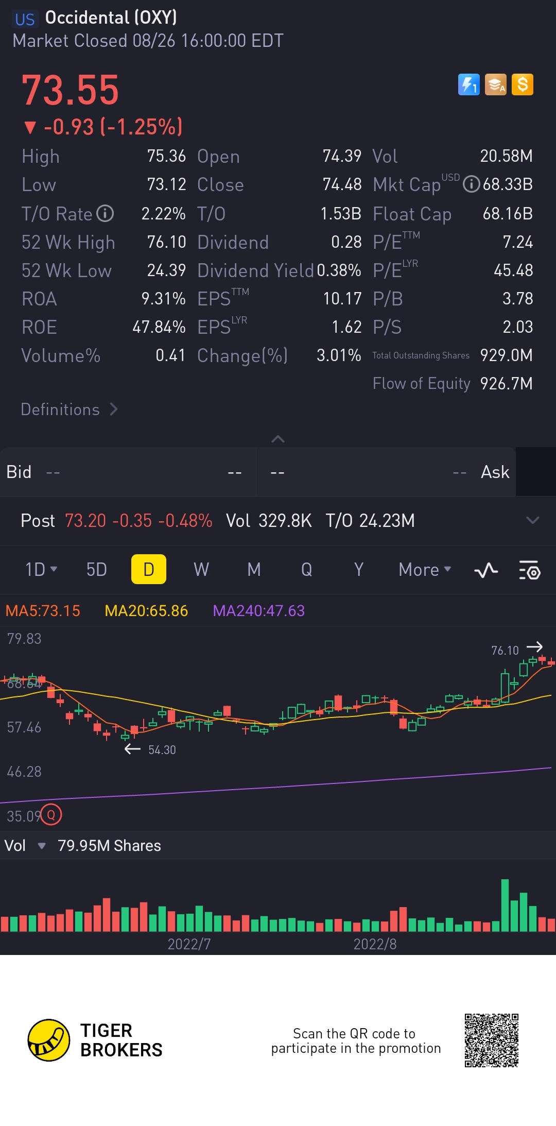Viewport: 556px width, 1126px height.
Task: Tap the Bid label
Action: pos(19,472)
